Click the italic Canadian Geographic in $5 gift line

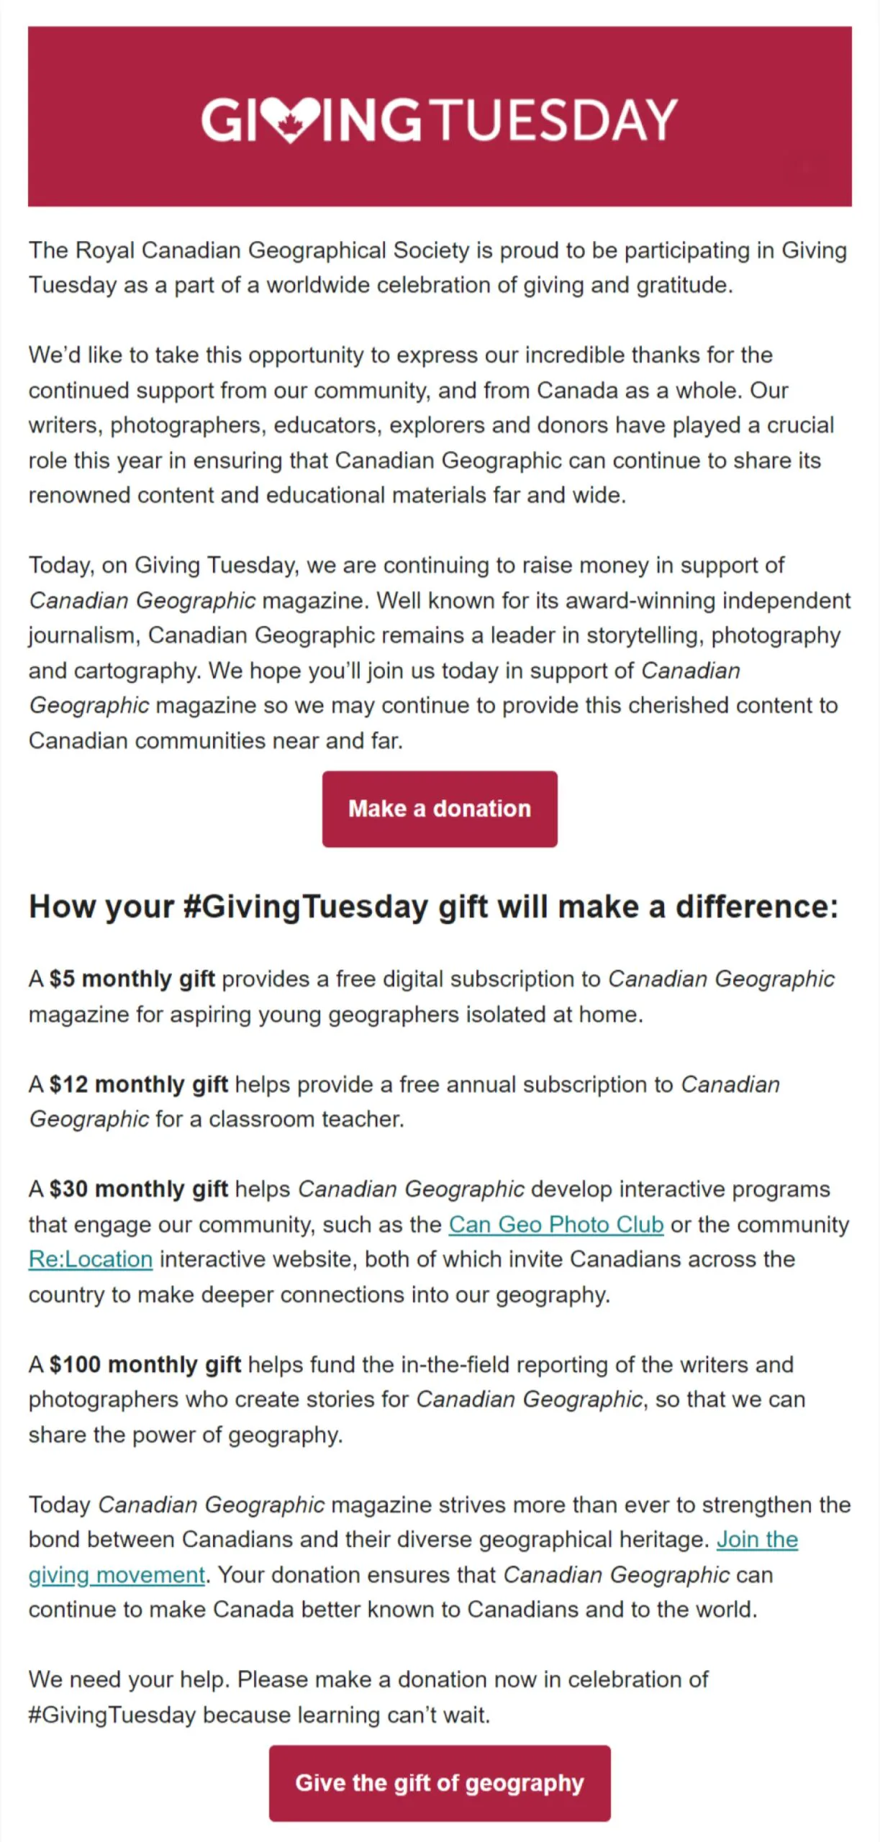721,979
